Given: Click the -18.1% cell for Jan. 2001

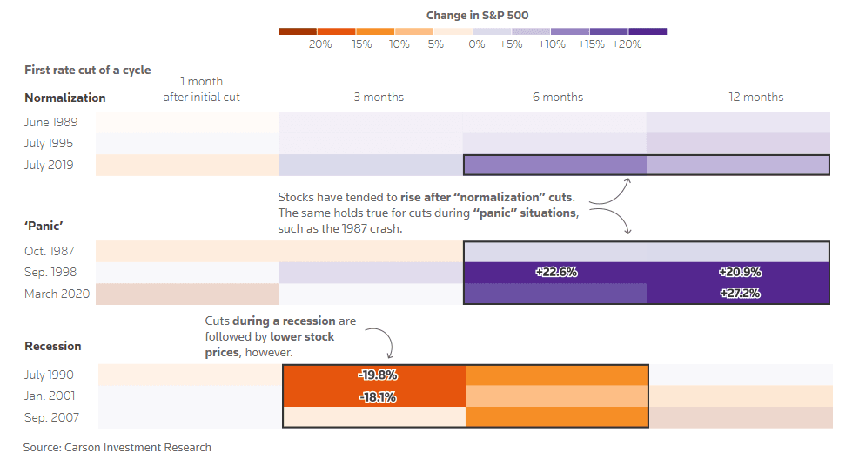Looking at the screenshot, I should (376, 396).
